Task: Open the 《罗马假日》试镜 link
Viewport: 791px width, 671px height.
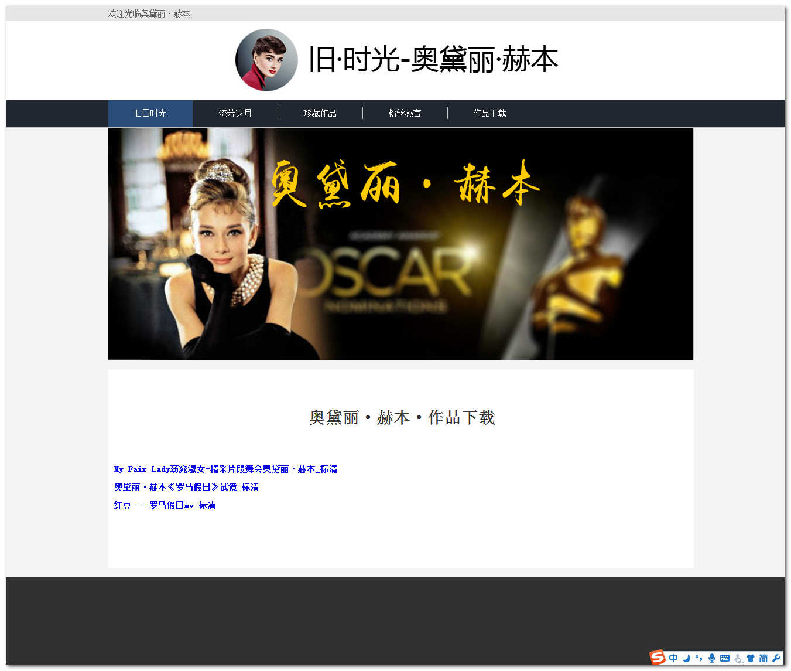Action: [x=186, y=487]
